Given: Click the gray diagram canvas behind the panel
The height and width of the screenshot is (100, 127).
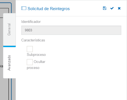Looking at the screenshot, I should coord(14,89).
